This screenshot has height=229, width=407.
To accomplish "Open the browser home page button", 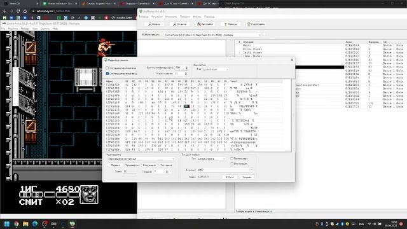I will pos(25,11).
